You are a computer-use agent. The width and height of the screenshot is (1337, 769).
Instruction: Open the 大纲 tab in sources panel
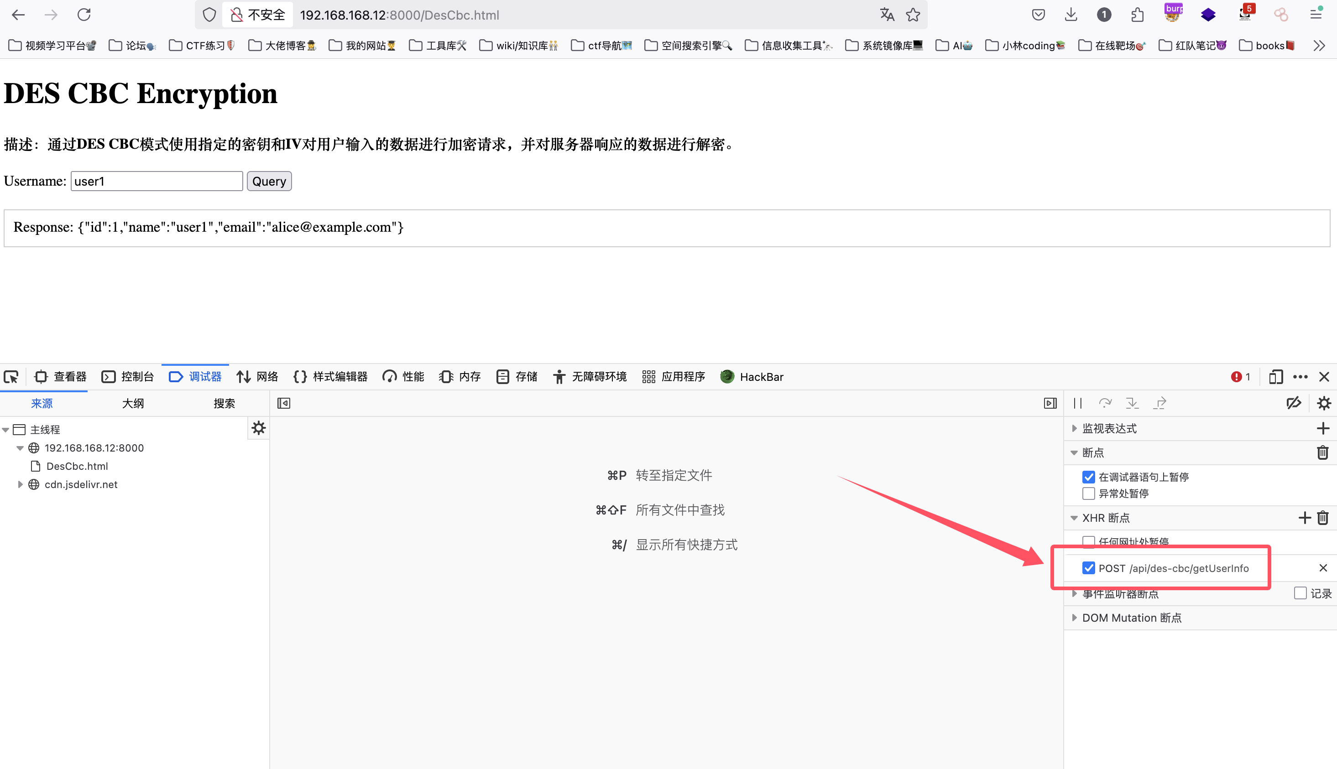coord(133,404)
